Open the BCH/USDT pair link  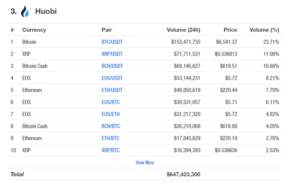tap(112, 66)
